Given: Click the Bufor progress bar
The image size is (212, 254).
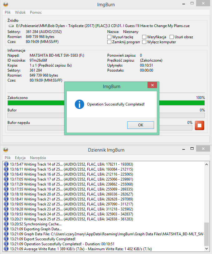Looking at the screenshot, I should [x=106, y=115].
